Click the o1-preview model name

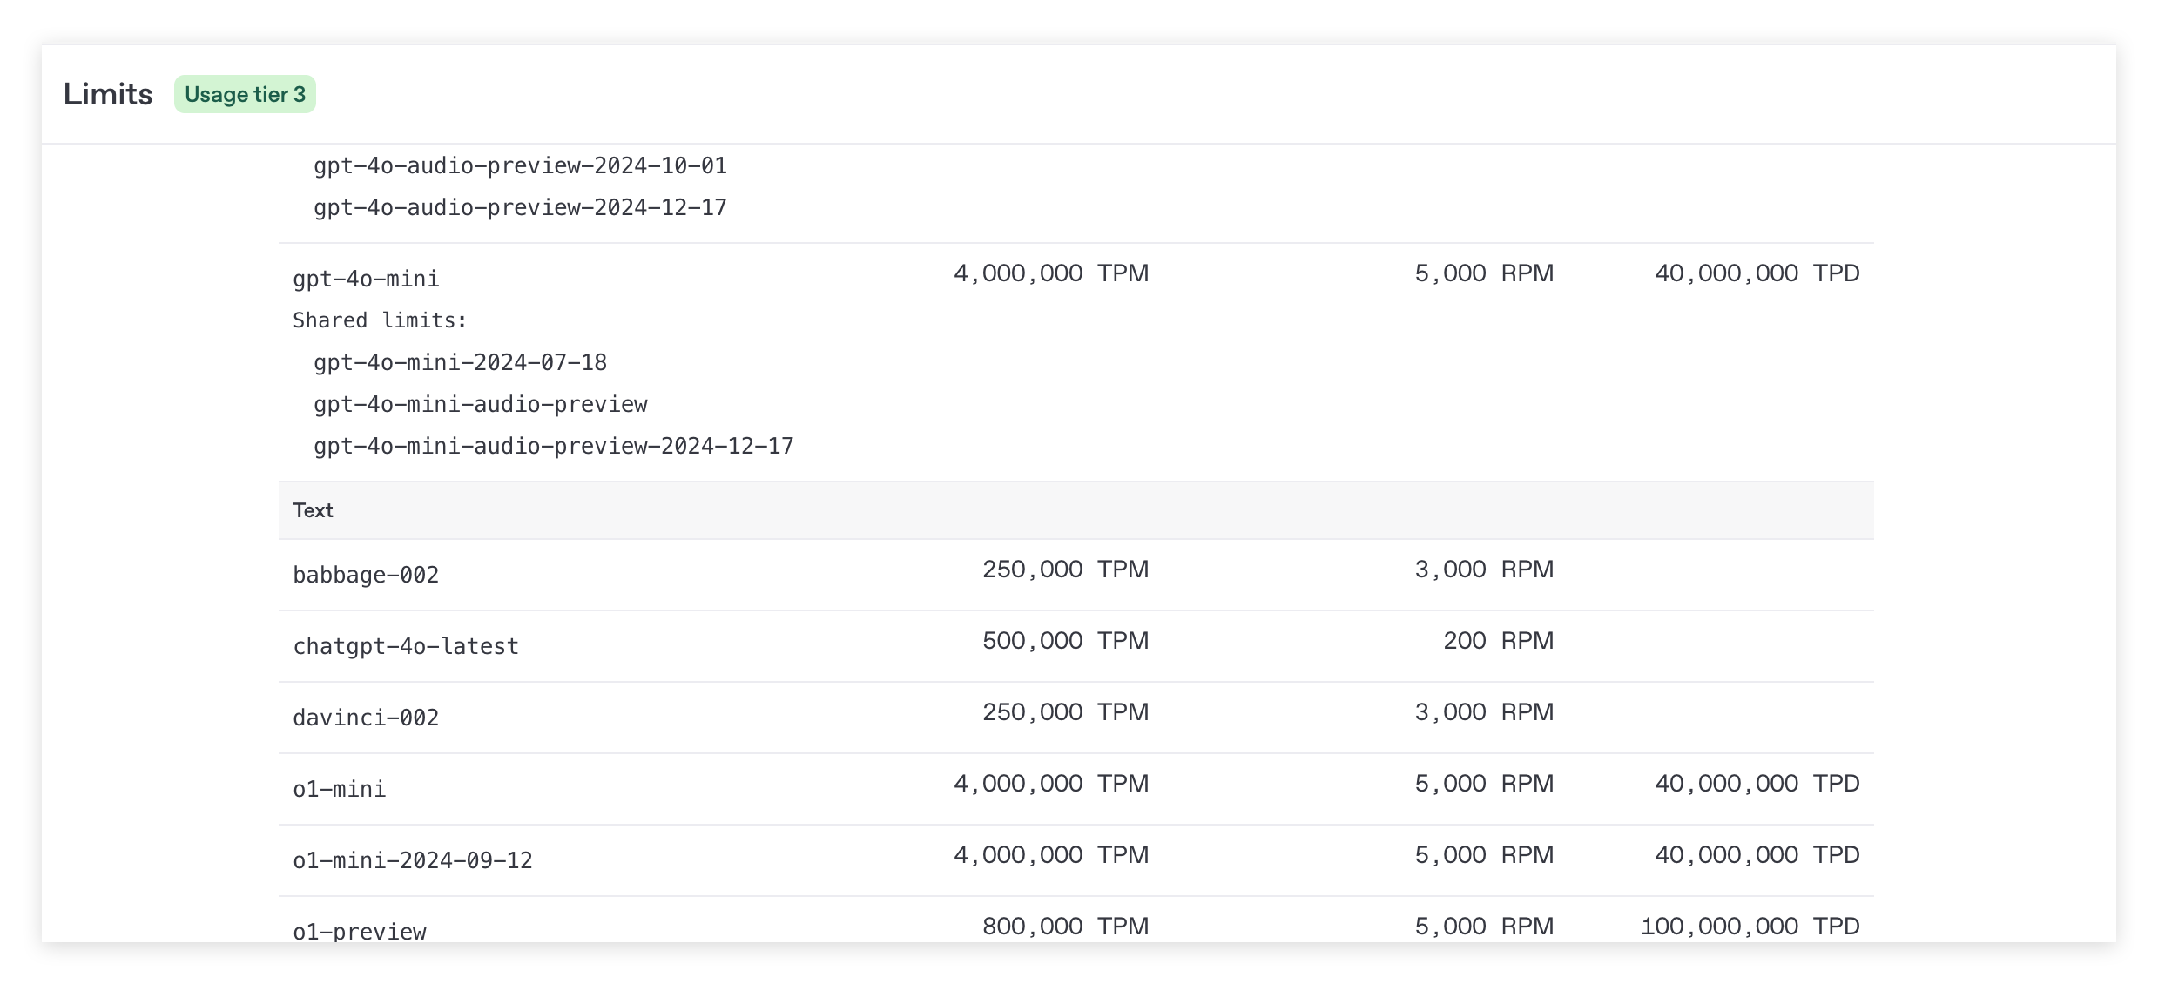coord(360,930)
